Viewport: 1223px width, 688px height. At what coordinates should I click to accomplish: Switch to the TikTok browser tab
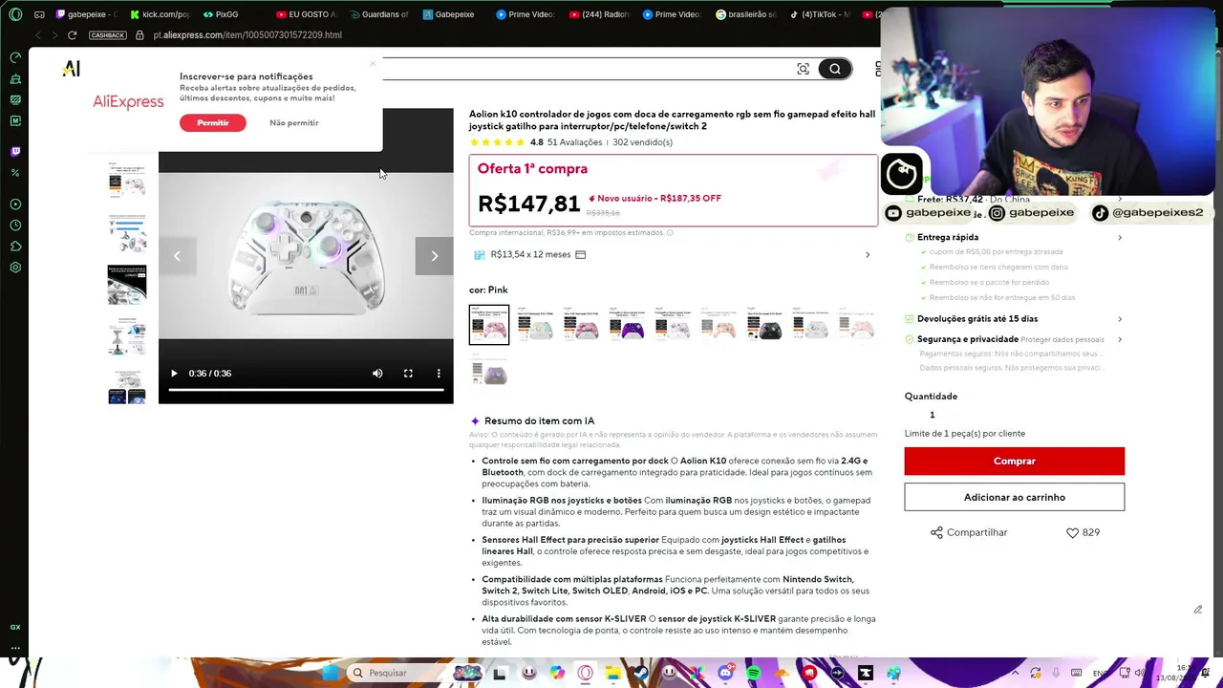[x=820, y=14]
